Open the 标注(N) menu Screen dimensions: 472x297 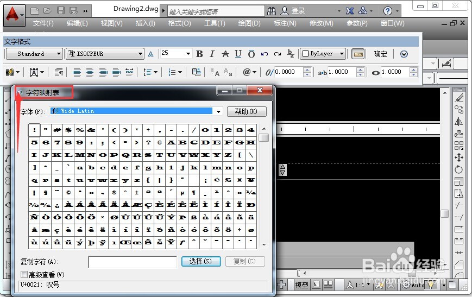click(285, 23)
